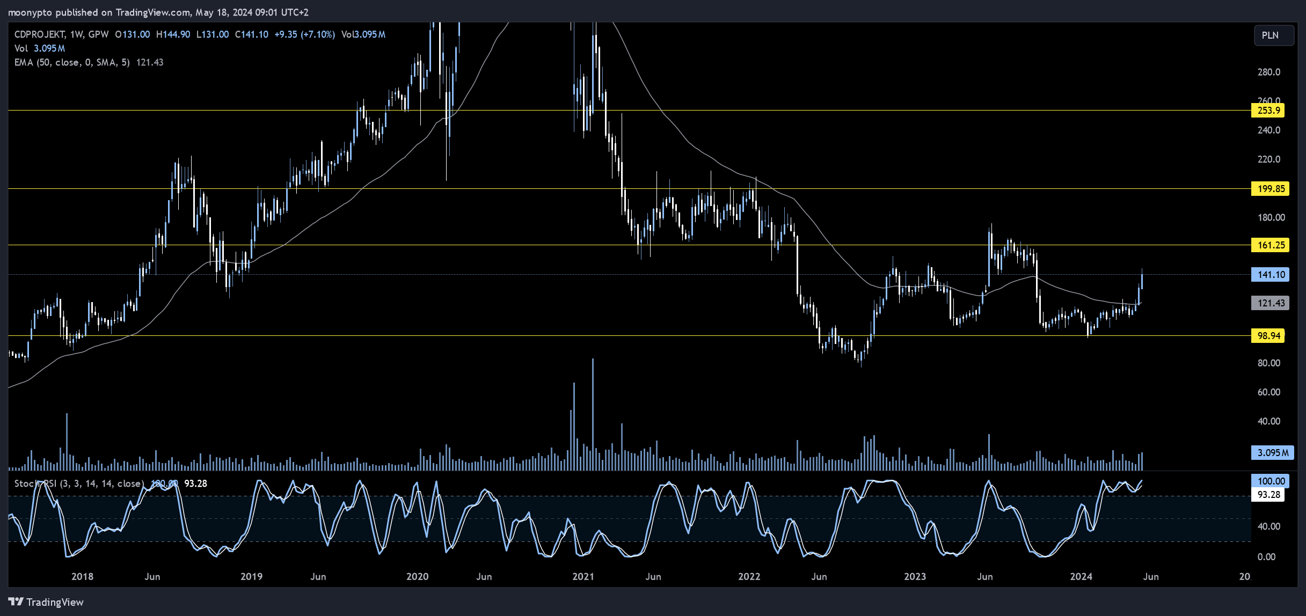Click the 2024 label on time axis
Image resolution: width=1306 pixels, height=616 pixels.
(1081, 577)
